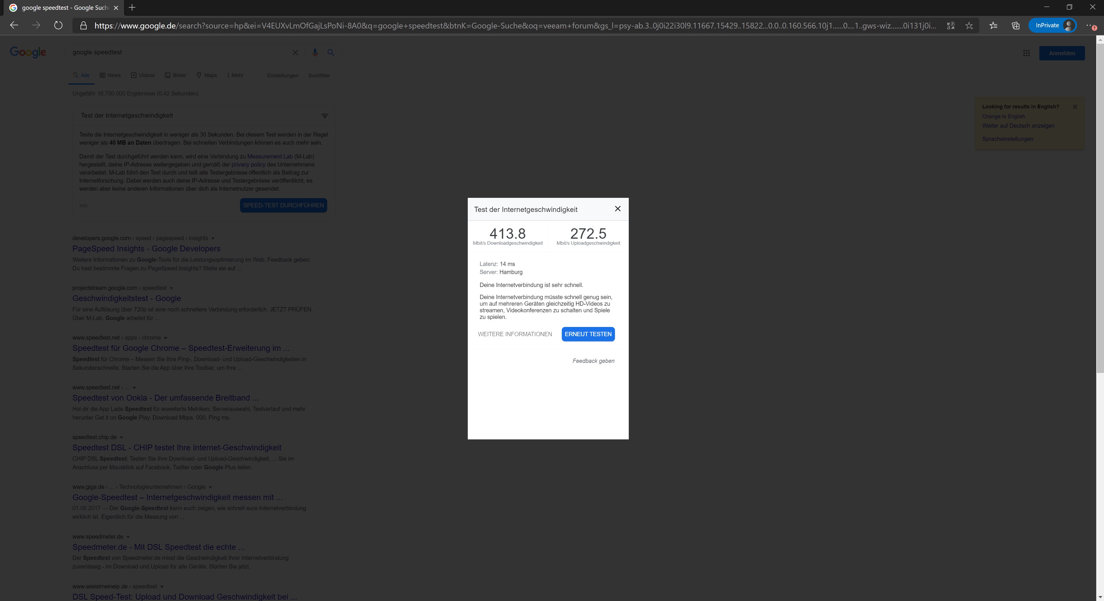The image size is (1104, 601).
Task: Open Speedtest DSL - CHIP result
Action: 177,447
